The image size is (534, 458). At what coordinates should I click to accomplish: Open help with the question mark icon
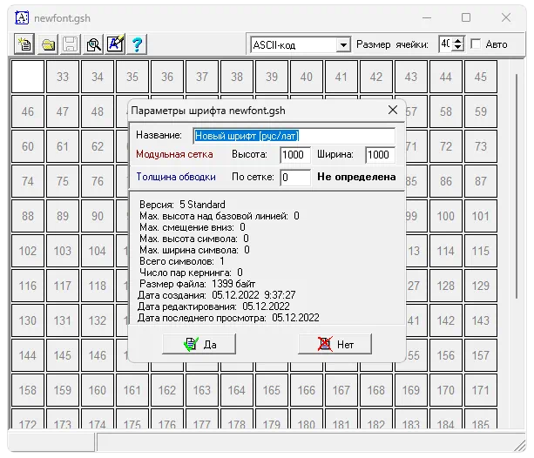tap(137, 44)
